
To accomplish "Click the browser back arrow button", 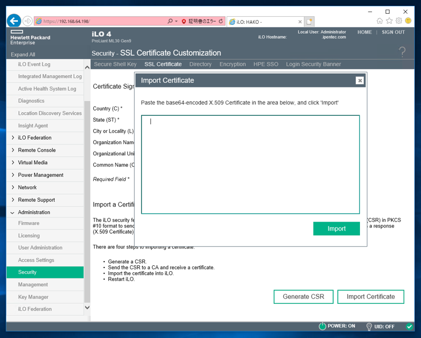I will pos(14,21).
